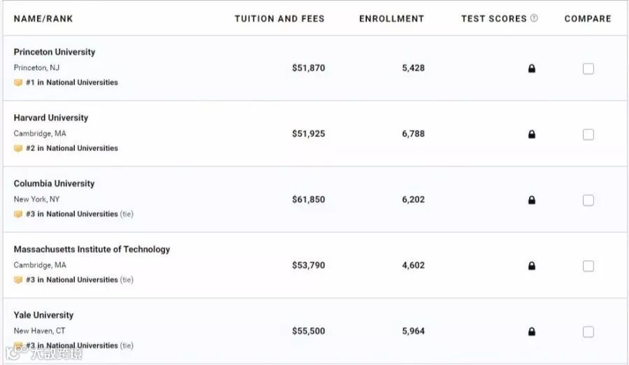Click Columbia's #3 ranking badge icon

18,214
